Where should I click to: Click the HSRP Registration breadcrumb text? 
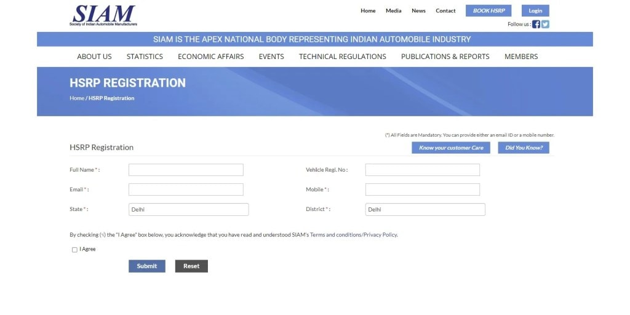(x=111, y=98)
